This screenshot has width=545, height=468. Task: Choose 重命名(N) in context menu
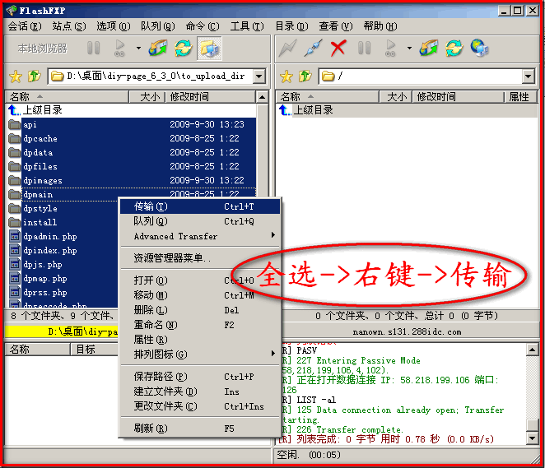[x=200, y=325]
